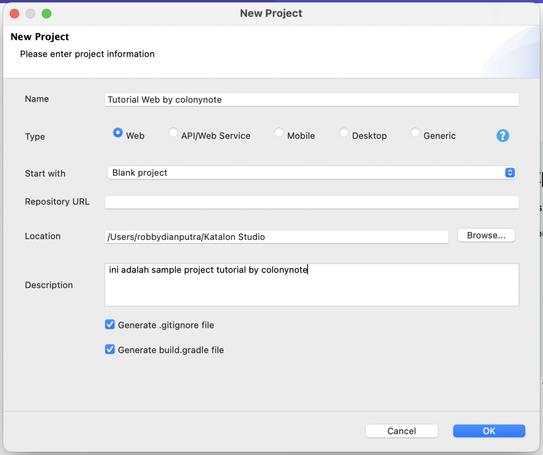Click into the project Name field
This screenshot has width=543, height=455.
click(x=311, y=100)
